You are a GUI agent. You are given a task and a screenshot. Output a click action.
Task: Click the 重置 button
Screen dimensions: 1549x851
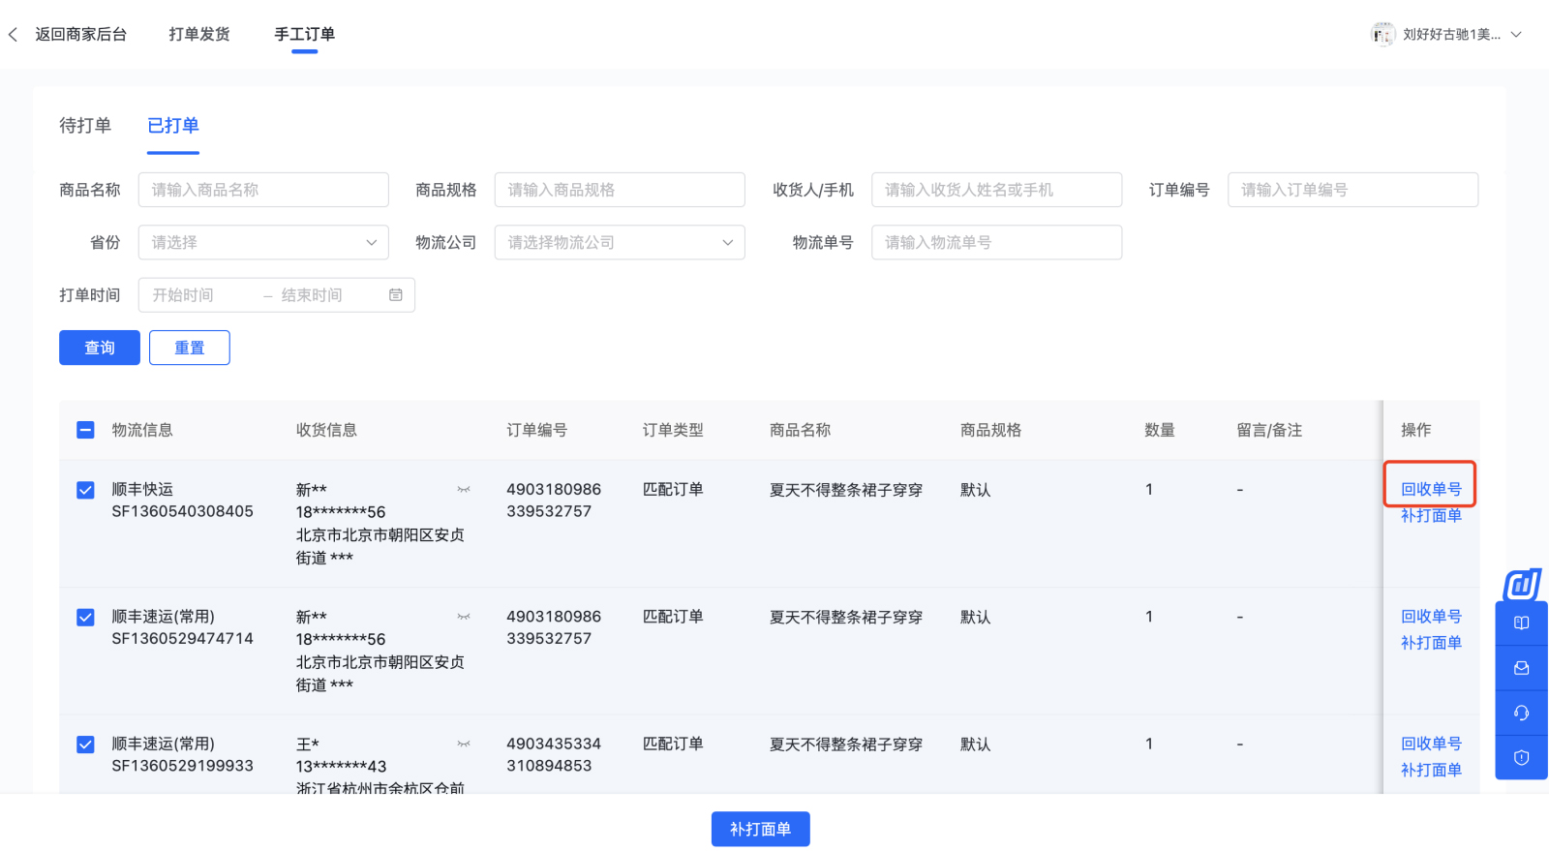click(x=190, y=348)
